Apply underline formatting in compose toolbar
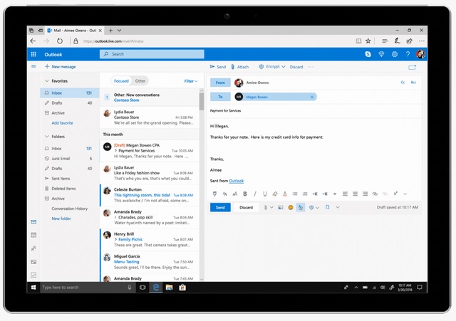Viewport: 456px width, 321px height. [265, 194]
